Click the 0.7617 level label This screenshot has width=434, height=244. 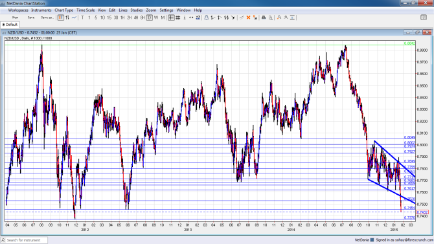[409, 188]
